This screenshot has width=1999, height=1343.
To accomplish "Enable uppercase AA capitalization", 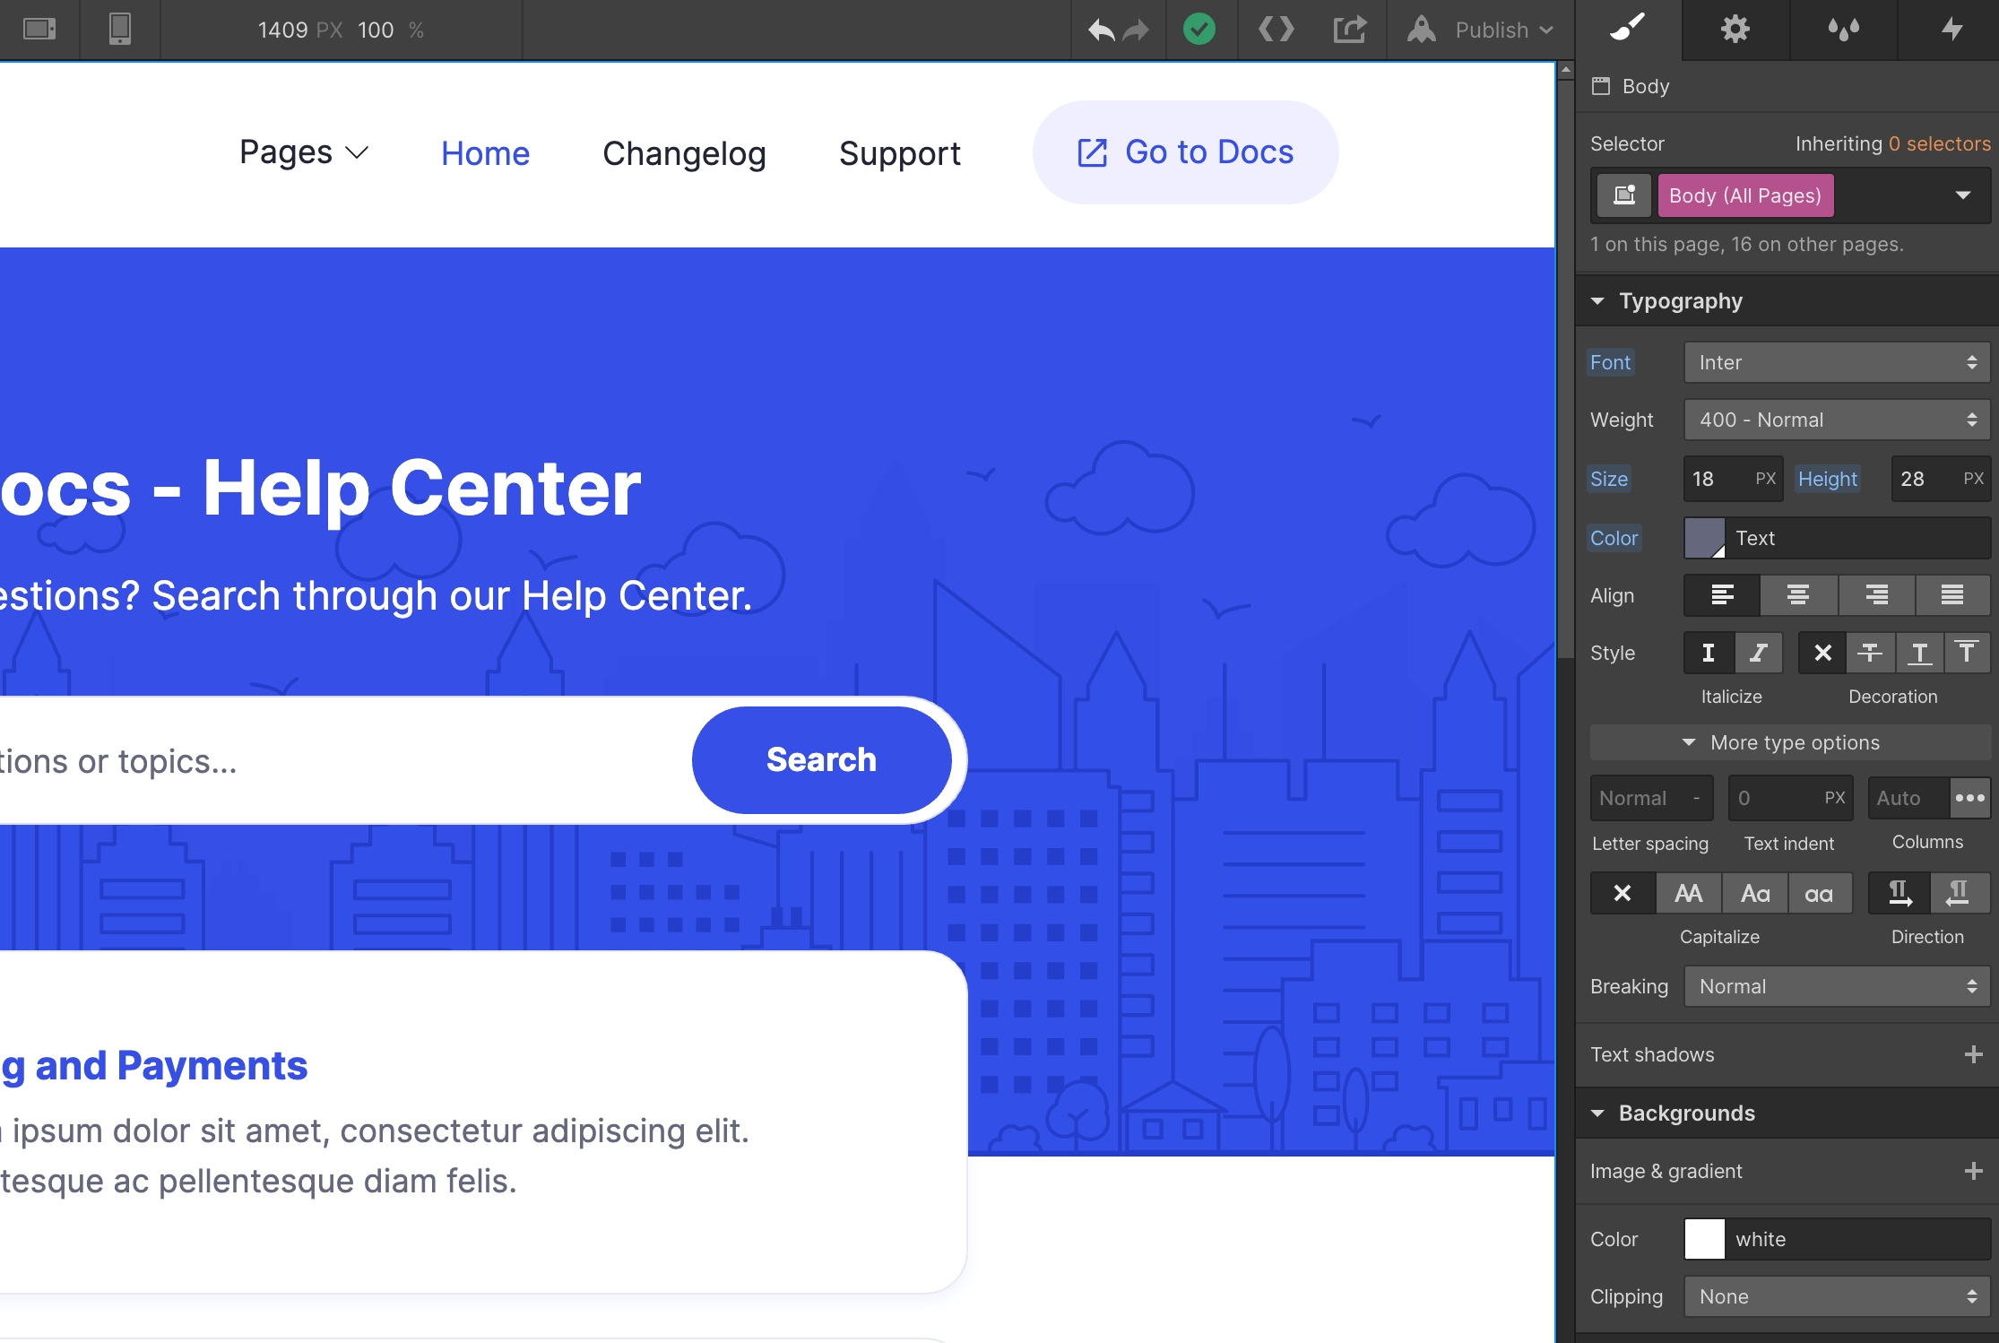I will pyautogui.click(x=1689, y=893).
